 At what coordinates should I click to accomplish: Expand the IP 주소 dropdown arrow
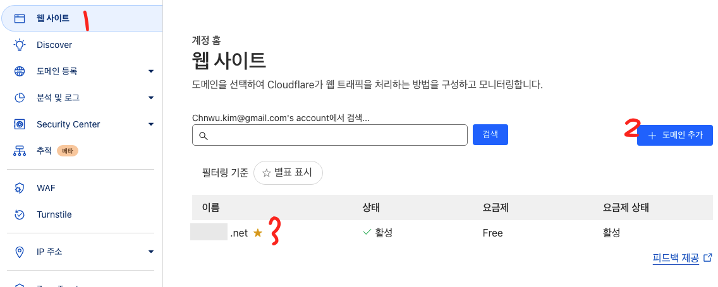pyautogui.click(x=151, y=252)
